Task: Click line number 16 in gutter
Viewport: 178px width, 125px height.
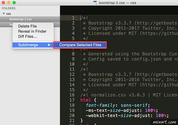Action: tap(72, 95)
